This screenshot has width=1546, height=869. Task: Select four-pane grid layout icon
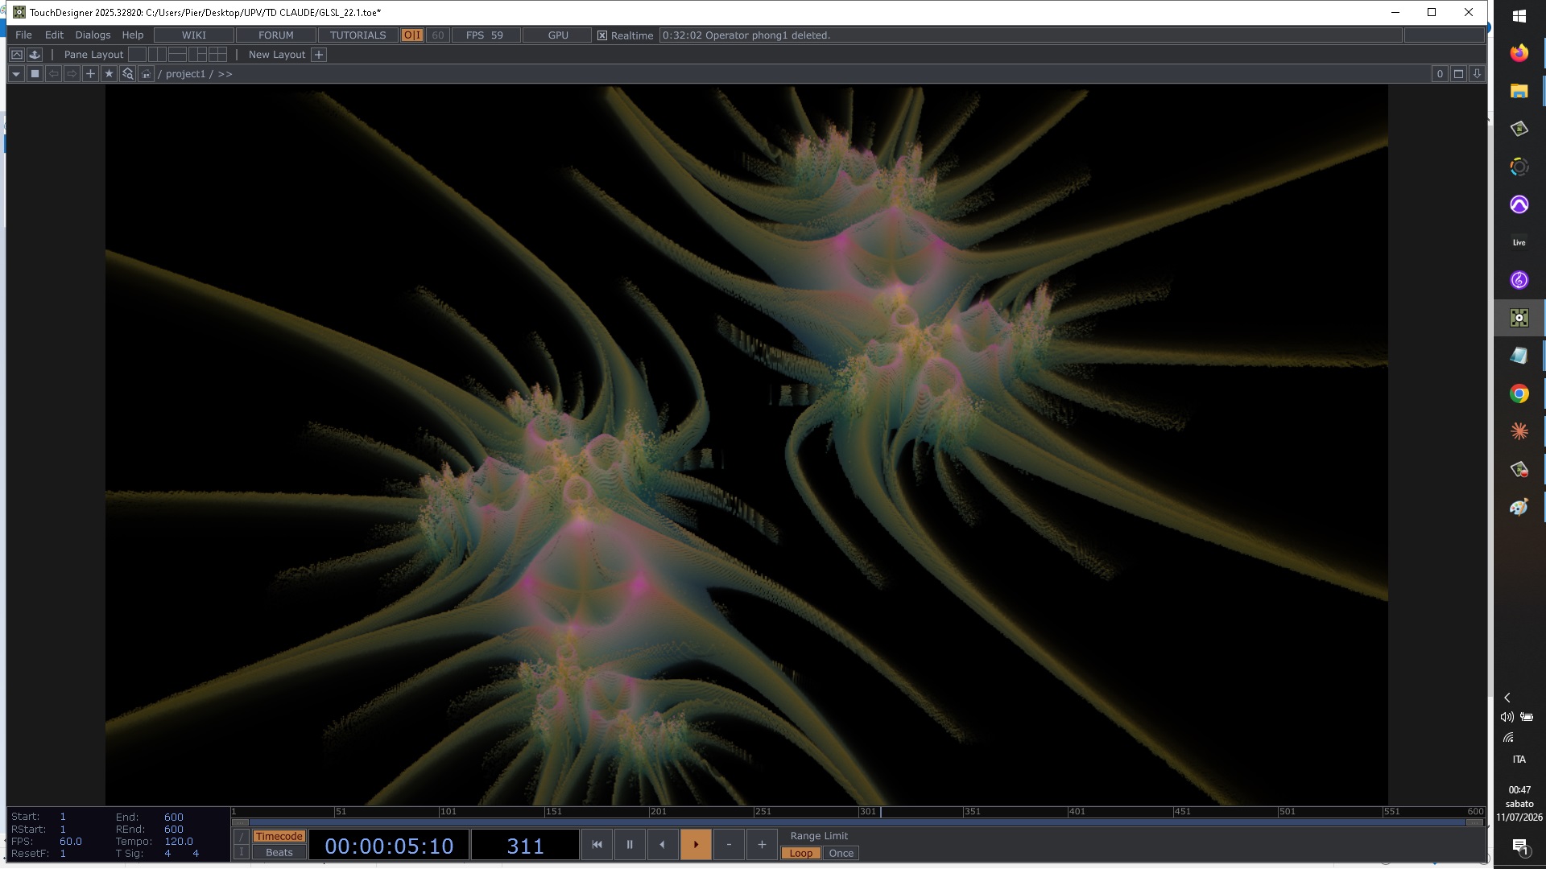click(217, 55)
